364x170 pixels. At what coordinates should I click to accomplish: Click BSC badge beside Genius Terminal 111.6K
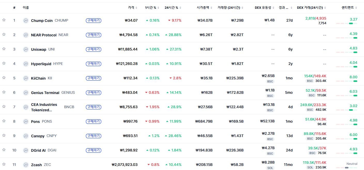point(312,95)
